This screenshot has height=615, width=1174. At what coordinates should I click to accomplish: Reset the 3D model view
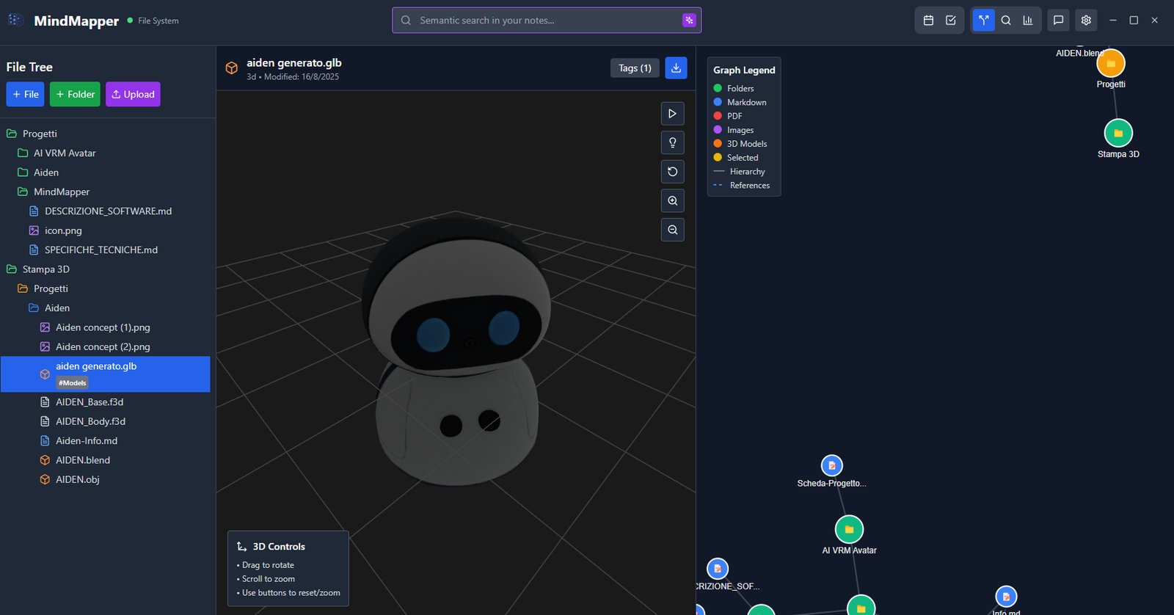[x=672, y=172]
